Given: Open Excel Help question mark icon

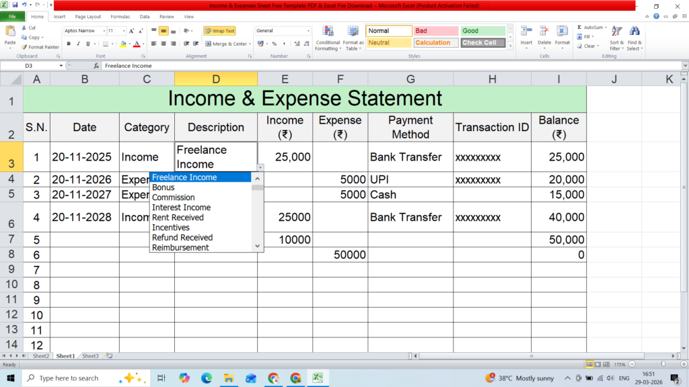Looking at the screenshot, I should (656, 17).
